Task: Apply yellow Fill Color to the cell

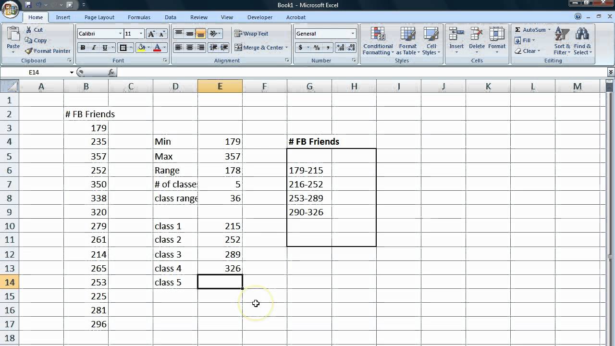Action: click(x=141, y=48)
